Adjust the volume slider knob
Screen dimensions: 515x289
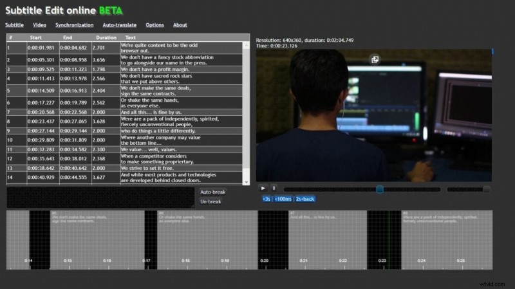pyautogui.click(x=487, y=189)
